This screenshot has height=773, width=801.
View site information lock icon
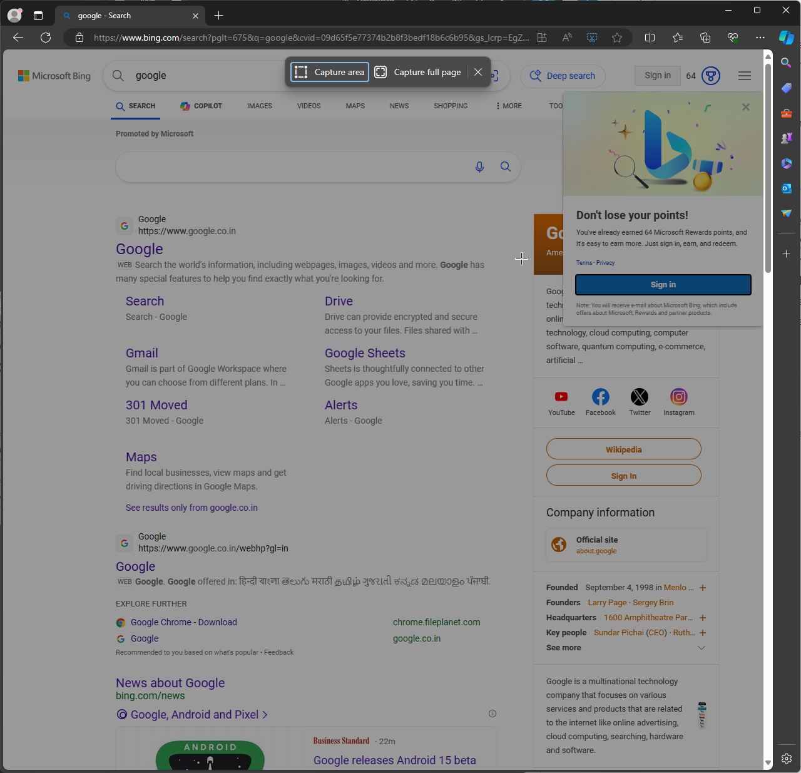click(x=79, y=38)
